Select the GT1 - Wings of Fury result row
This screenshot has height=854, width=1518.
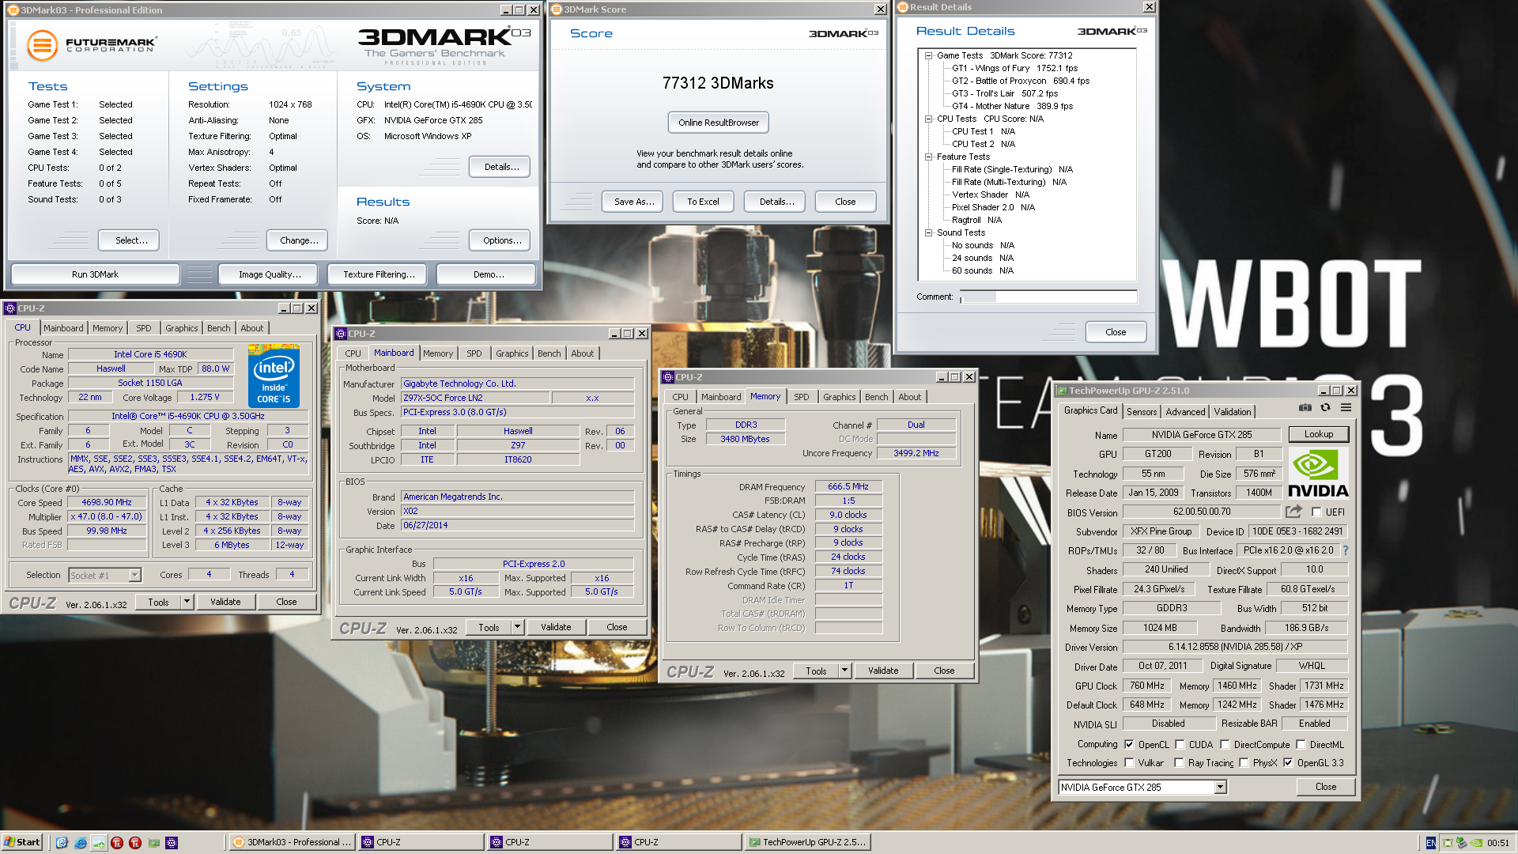[1014, 68]
